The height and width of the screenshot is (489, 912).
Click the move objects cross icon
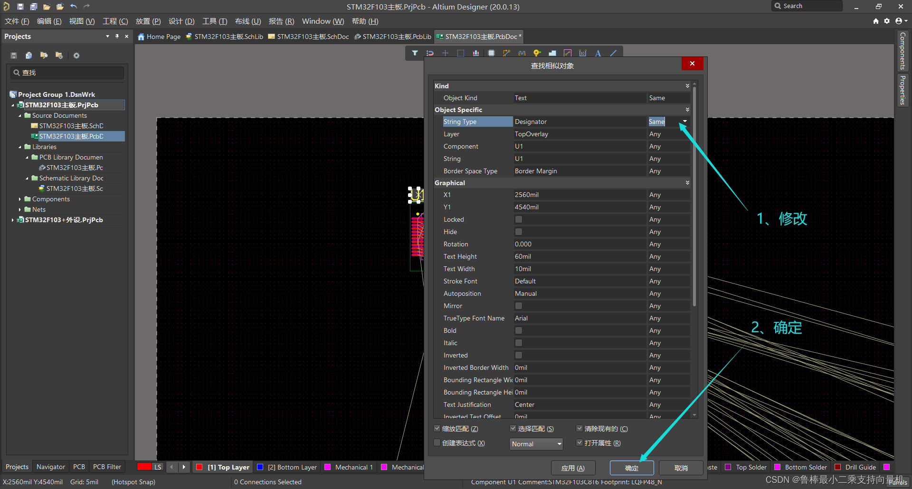click(x=445, y=53)
